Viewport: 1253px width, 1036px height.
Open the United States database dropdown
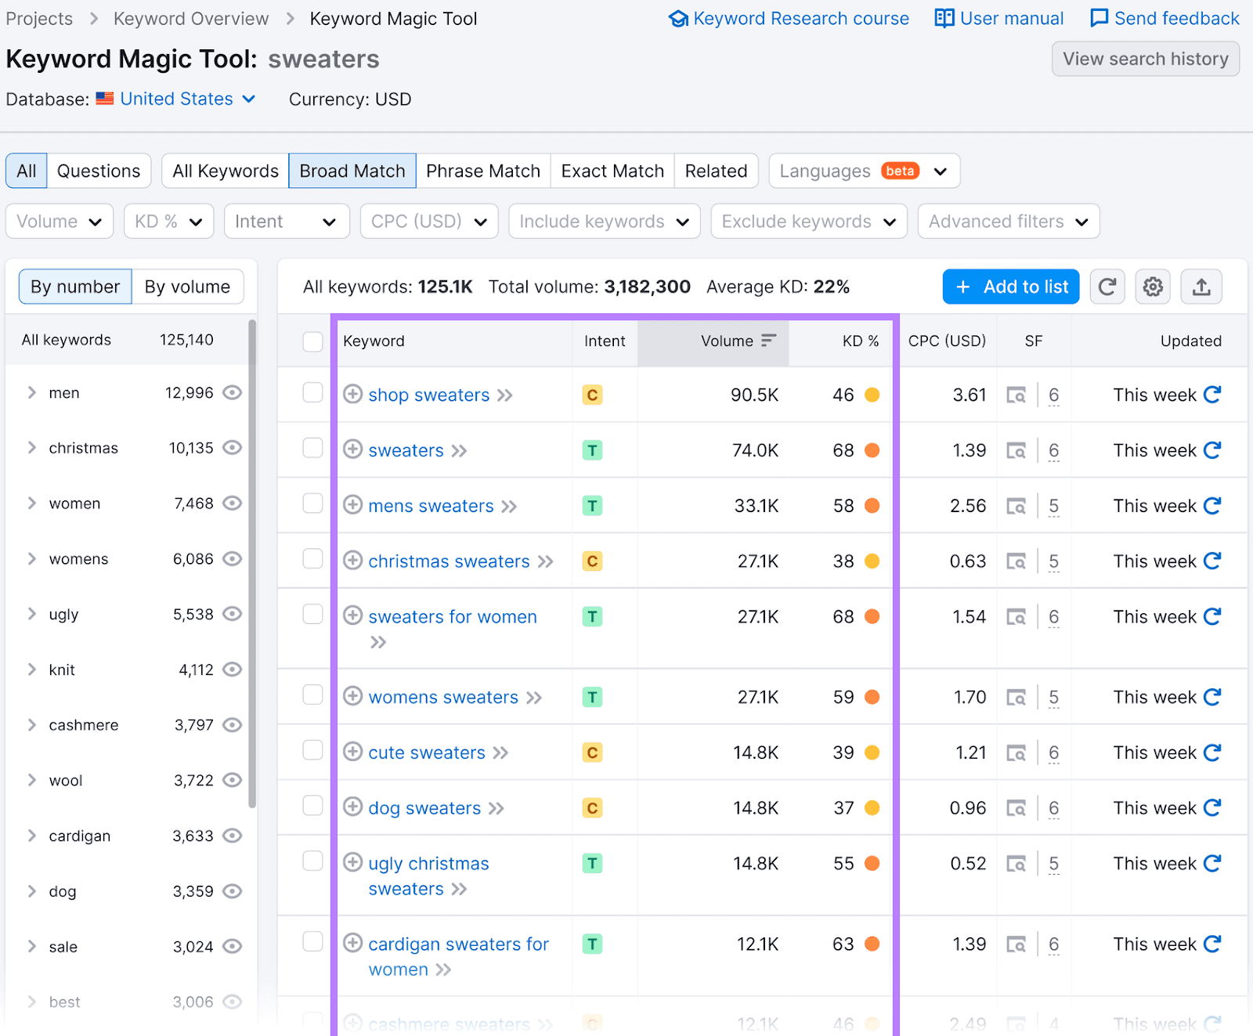(x=175, y=99)
